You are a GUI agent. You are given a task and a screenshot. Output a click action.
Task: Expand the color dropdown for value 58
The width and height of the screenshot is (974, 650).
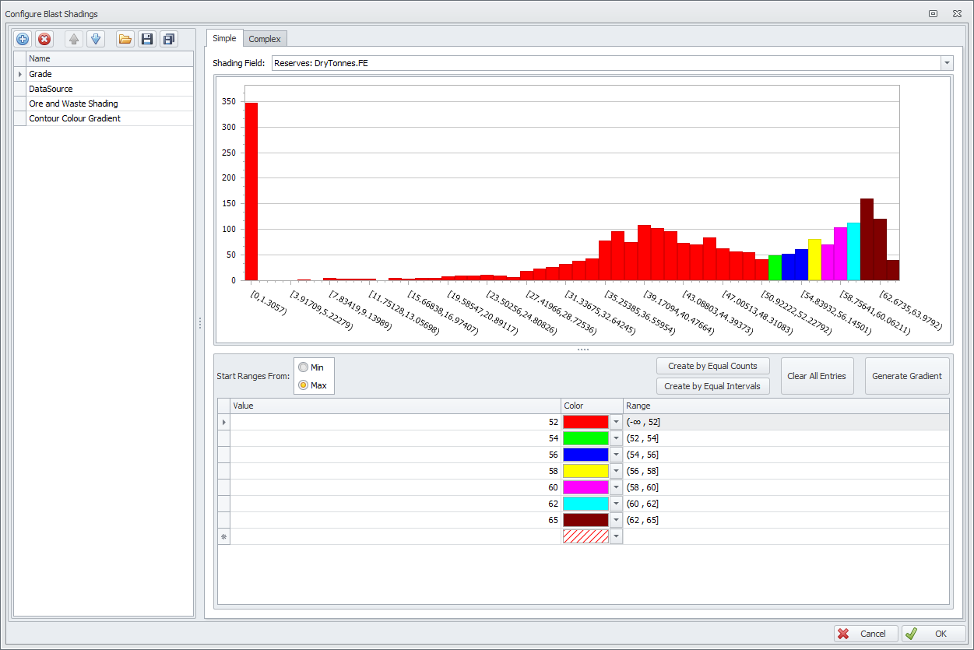(x=616, y=471)
